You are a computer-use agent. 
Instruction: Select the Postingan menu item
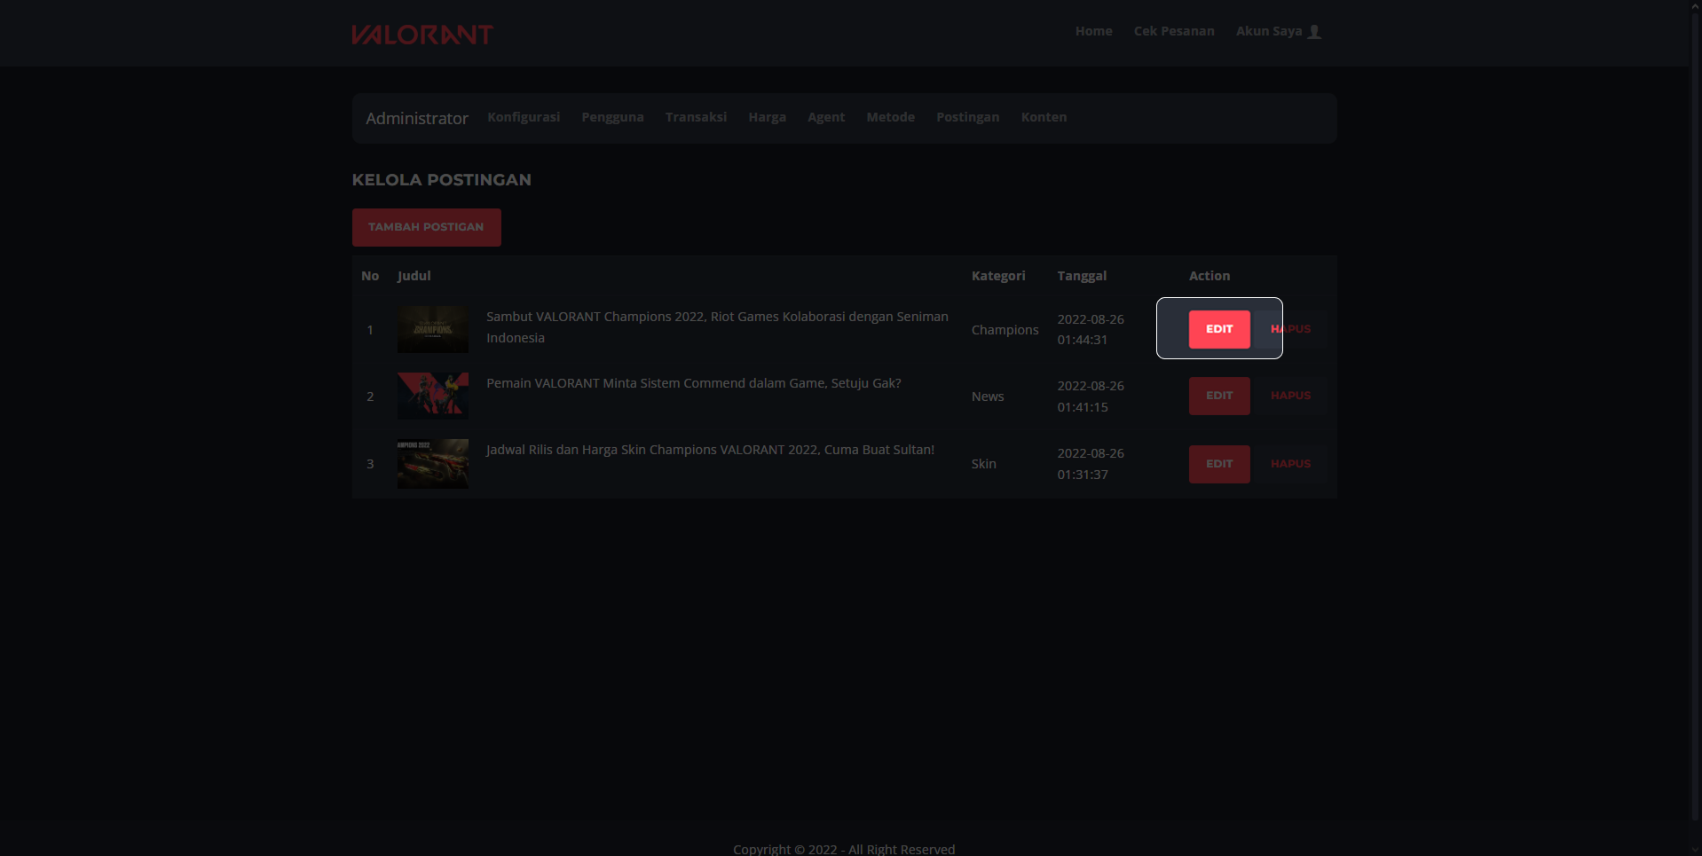tap(967, 117)
